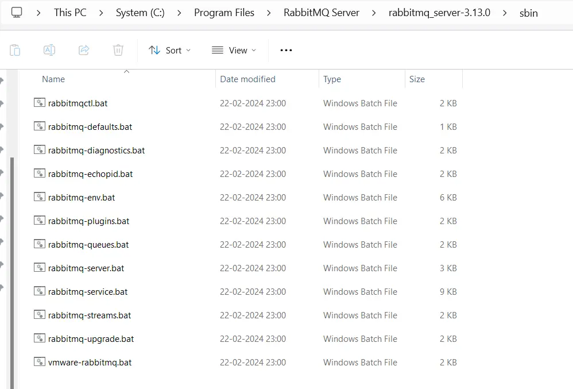The image size is (573, 389).
Task: Click the 9 KB size of rabbitmq-service.bat
Action: [x=448, y=292]
